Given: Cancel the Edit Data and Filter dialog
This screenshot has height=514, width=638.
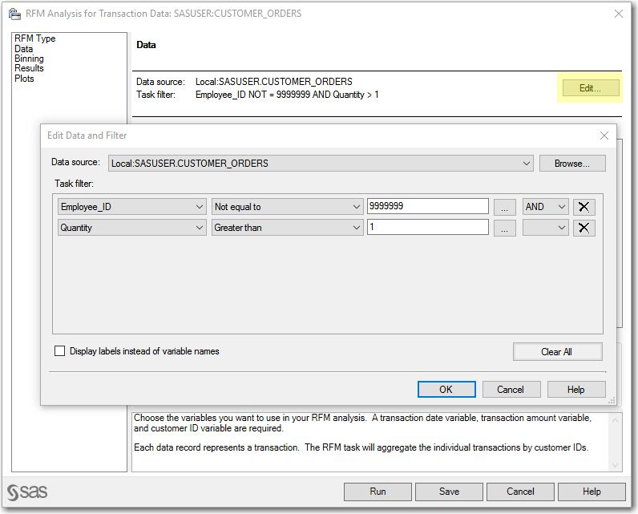Looking at the screenshot, I should click(511, 390).
